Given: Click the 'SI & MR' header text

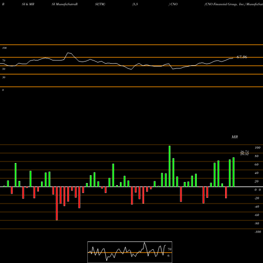Looking at the screenshot, I should click(x=28, y=4).
